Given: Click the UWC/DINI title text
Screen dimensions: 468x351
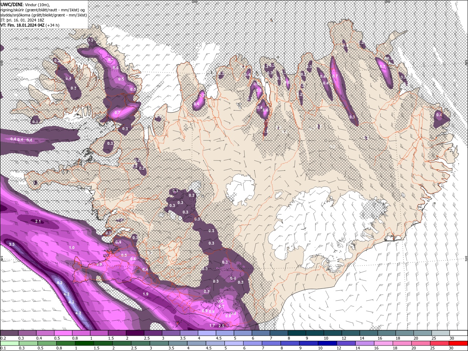Looking at the screenshot, I should tap(11, 4).
